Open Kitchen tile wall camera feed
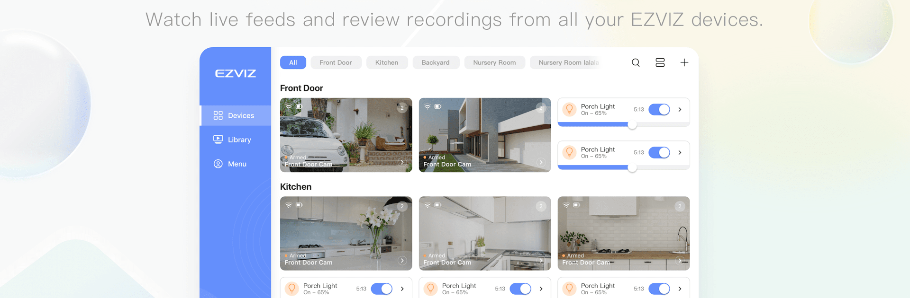 (x=624, y=233)
